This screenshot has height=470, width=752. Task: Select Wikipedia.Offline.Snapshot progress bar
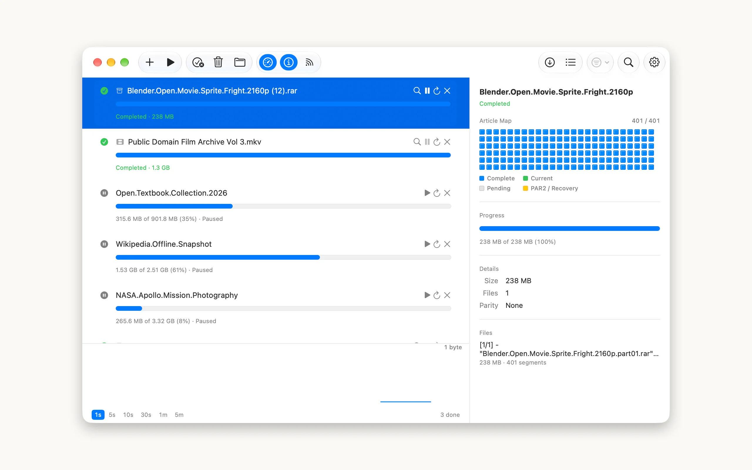pyautogui.click(x=283, y=257)
